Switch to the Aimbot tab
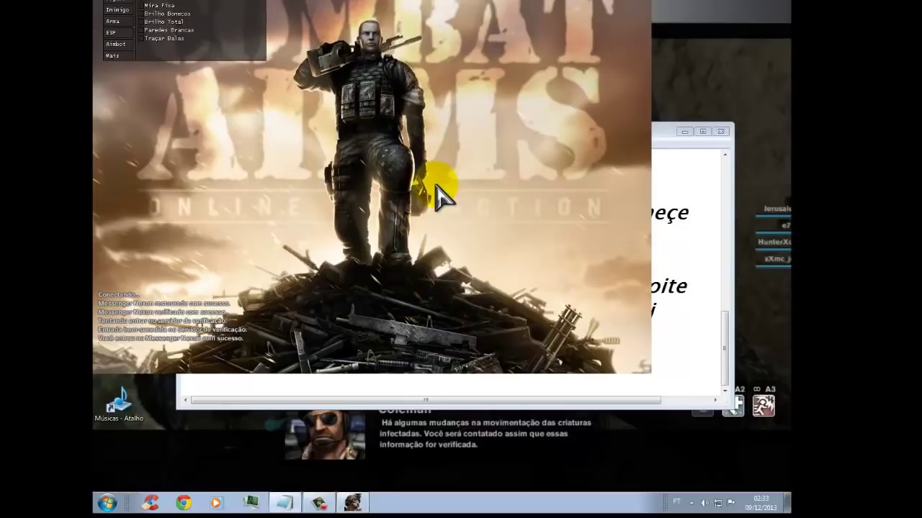This screenshot has height=518, width=922. [117, 45]
